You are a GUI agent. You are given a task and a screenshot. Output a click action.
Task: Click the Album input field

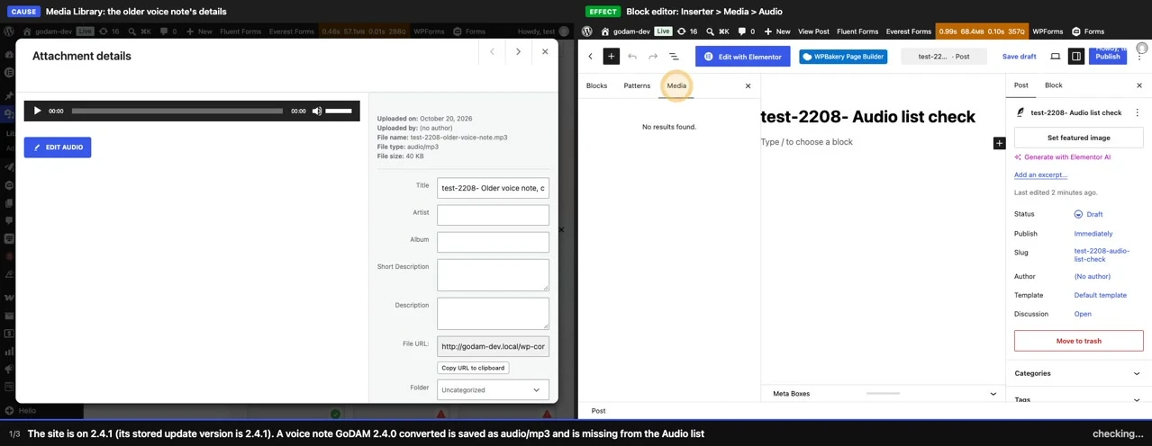(x=493, y=242)
